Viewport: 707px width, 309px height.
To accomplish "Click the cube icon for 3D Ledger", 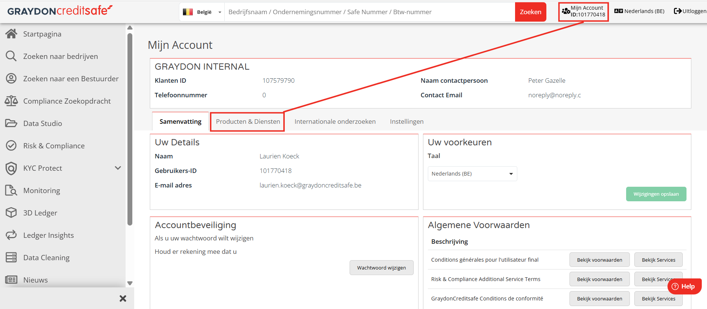I will point(11,213).
